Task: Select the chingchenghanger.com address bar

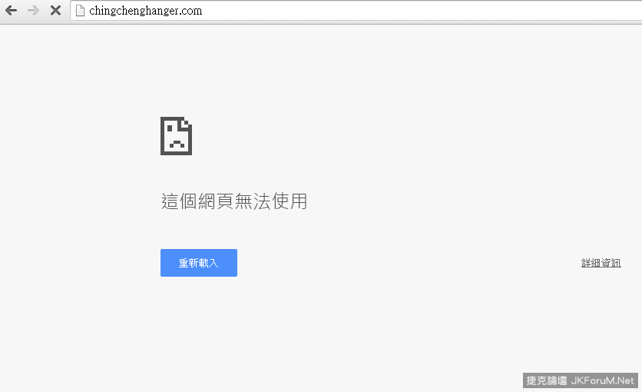Action: (x=145, y=11)
